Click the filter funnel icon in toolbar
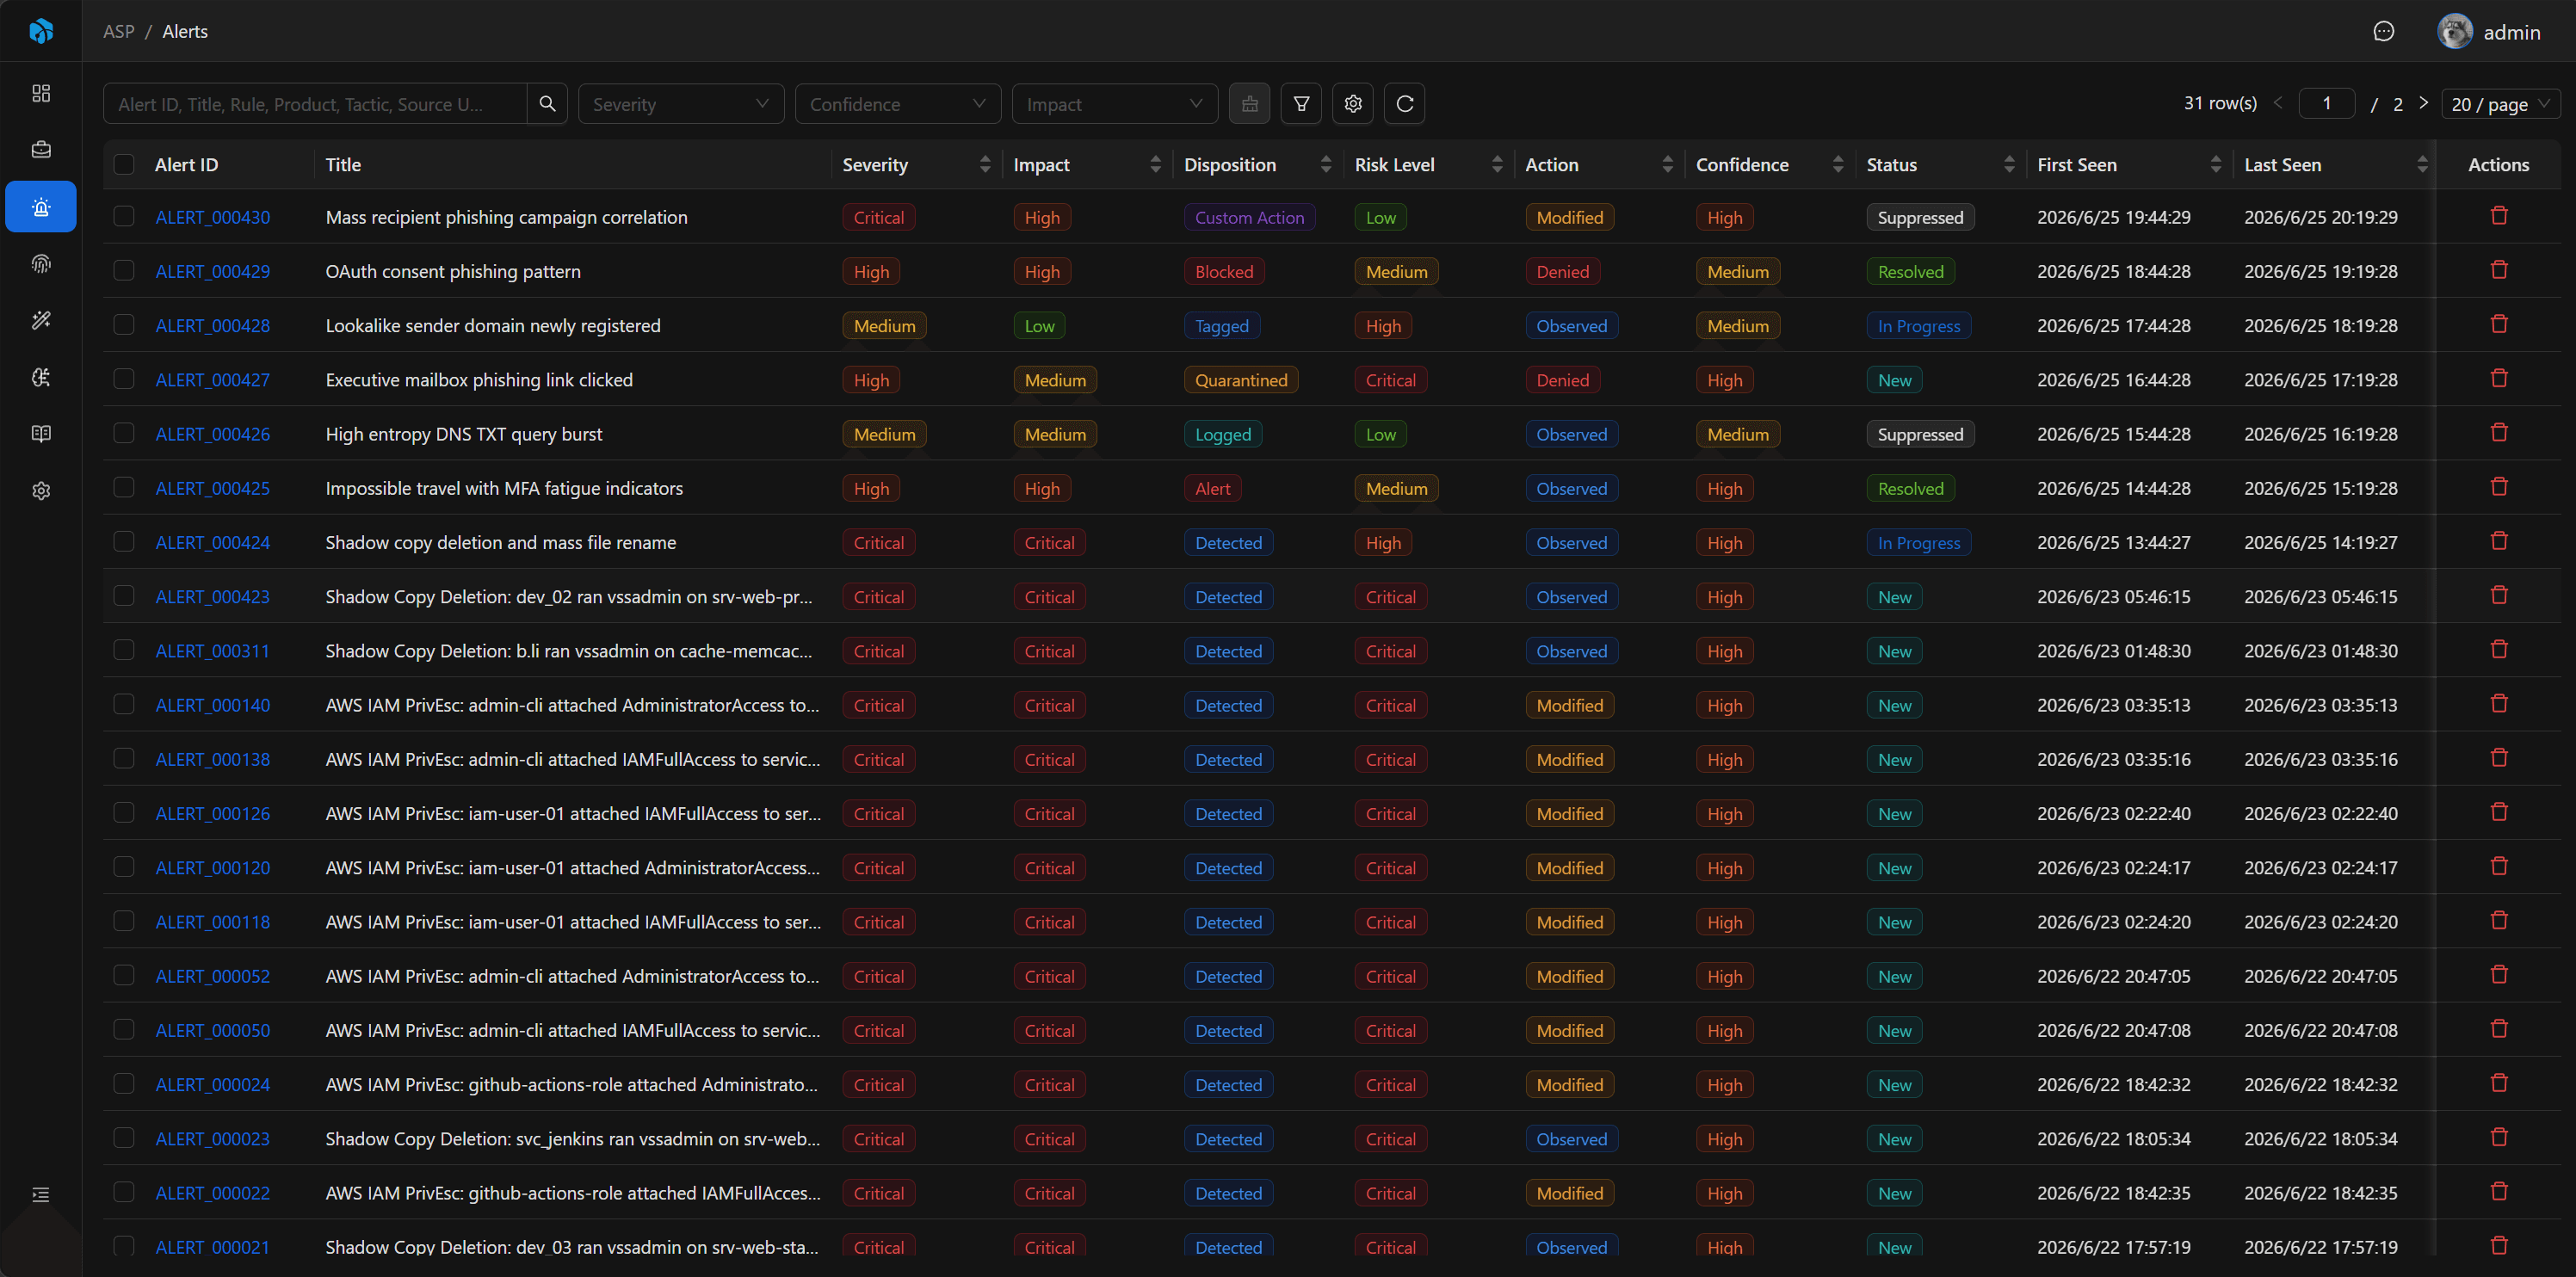This screenshot has width=2576, height=1277. coord(1301,104)
